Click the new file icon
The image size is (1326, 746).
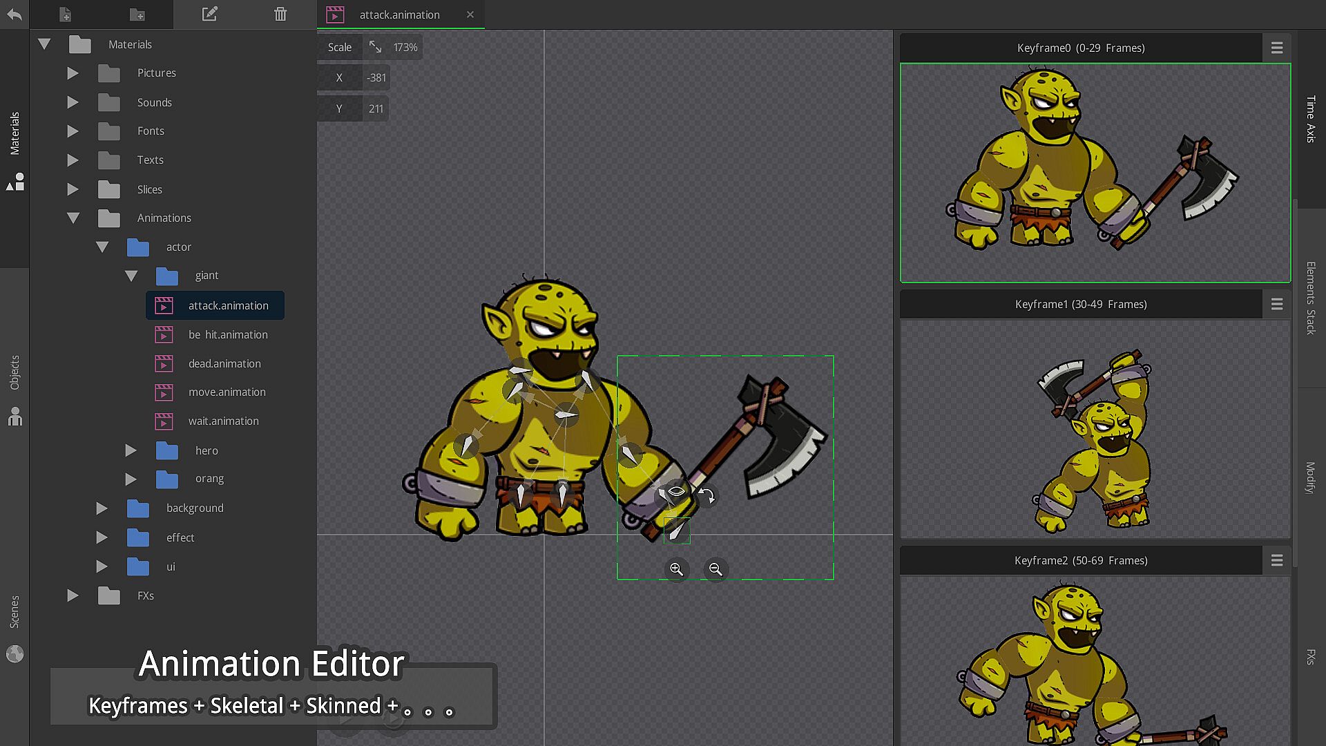tap(65, 14)
